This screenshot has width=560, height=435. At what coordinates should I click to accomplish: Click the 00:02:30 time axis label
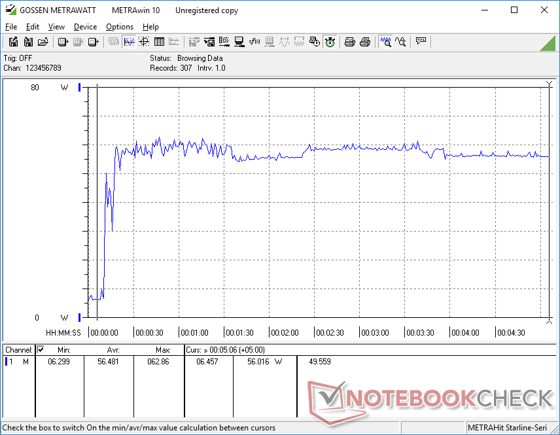click(x=330, y=333)
